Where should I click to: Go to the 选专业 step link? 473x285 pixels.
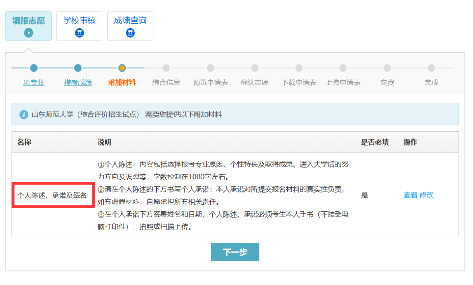tap(34, 83)
